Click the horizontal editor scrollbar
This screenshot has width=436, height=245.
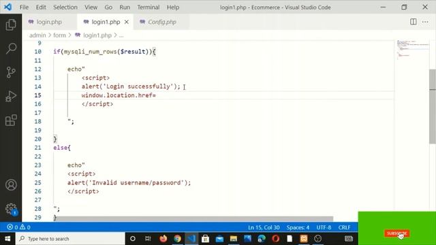[x=193, y=219]
